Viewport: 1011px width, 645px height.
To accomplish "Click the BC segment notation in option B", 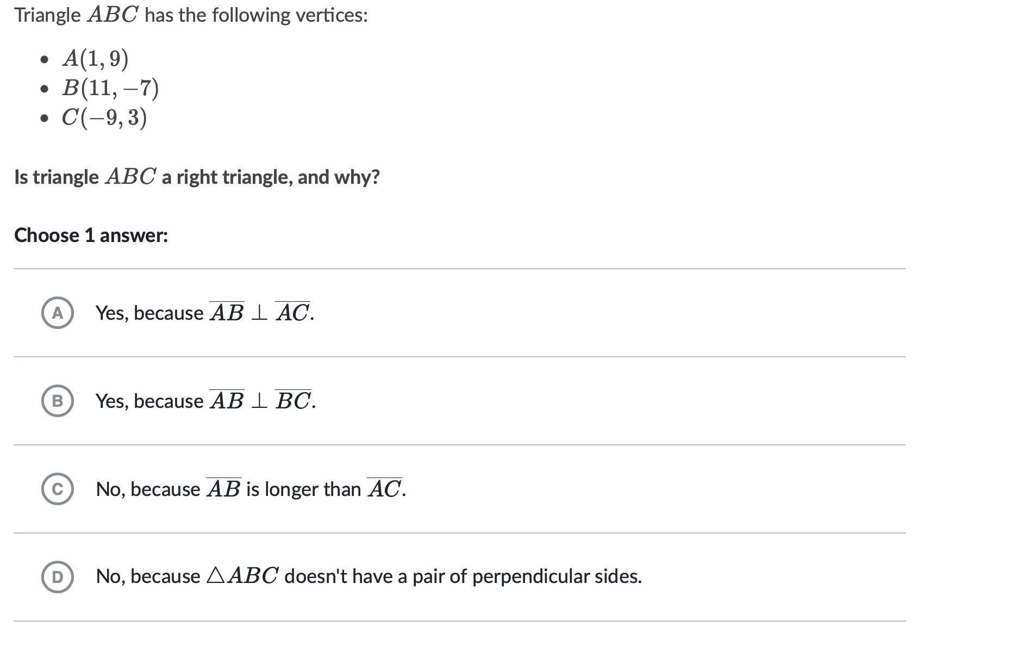I will click(293, 401).
